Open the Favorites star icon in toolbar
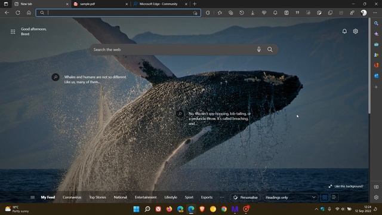 (220, 13)
